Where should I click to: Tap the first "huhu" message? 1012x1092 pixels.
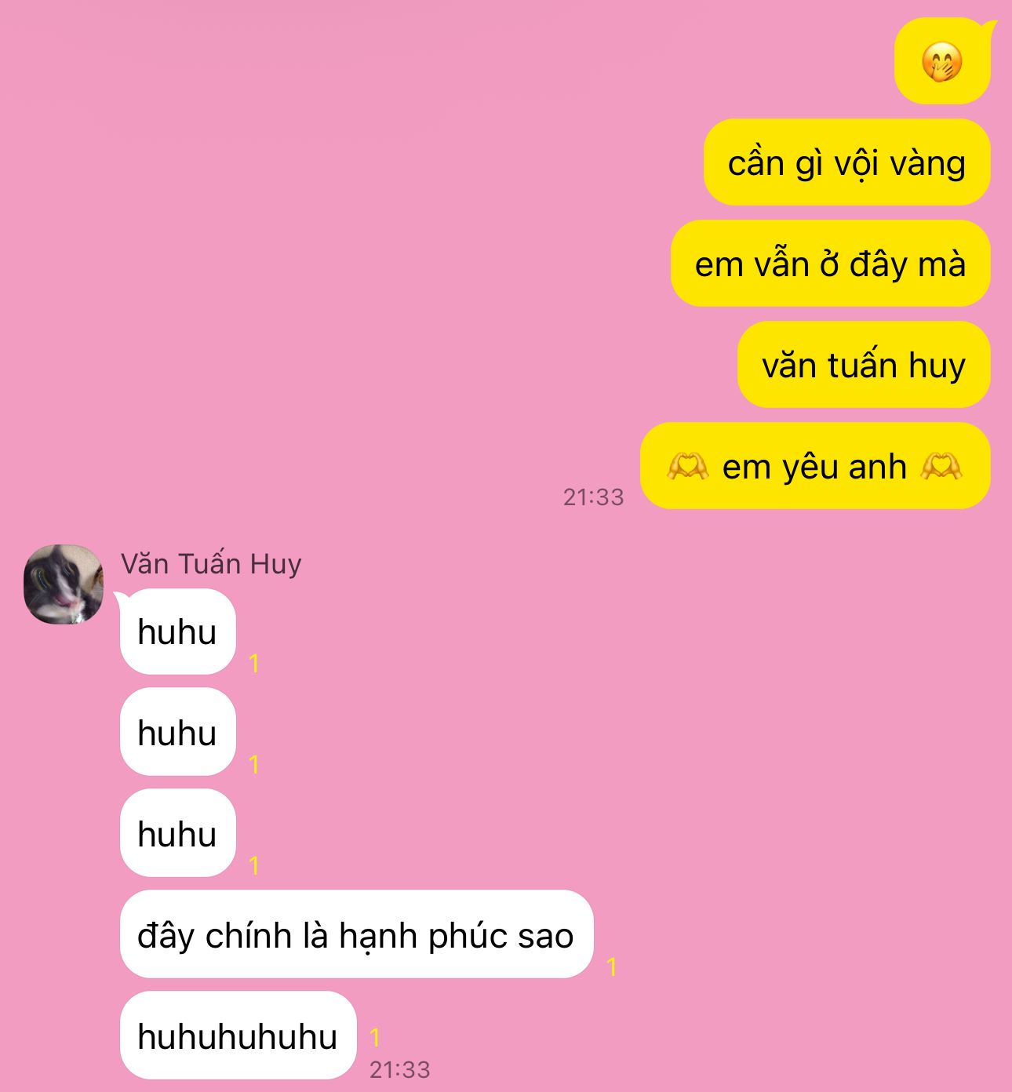(x=178, y=632)
